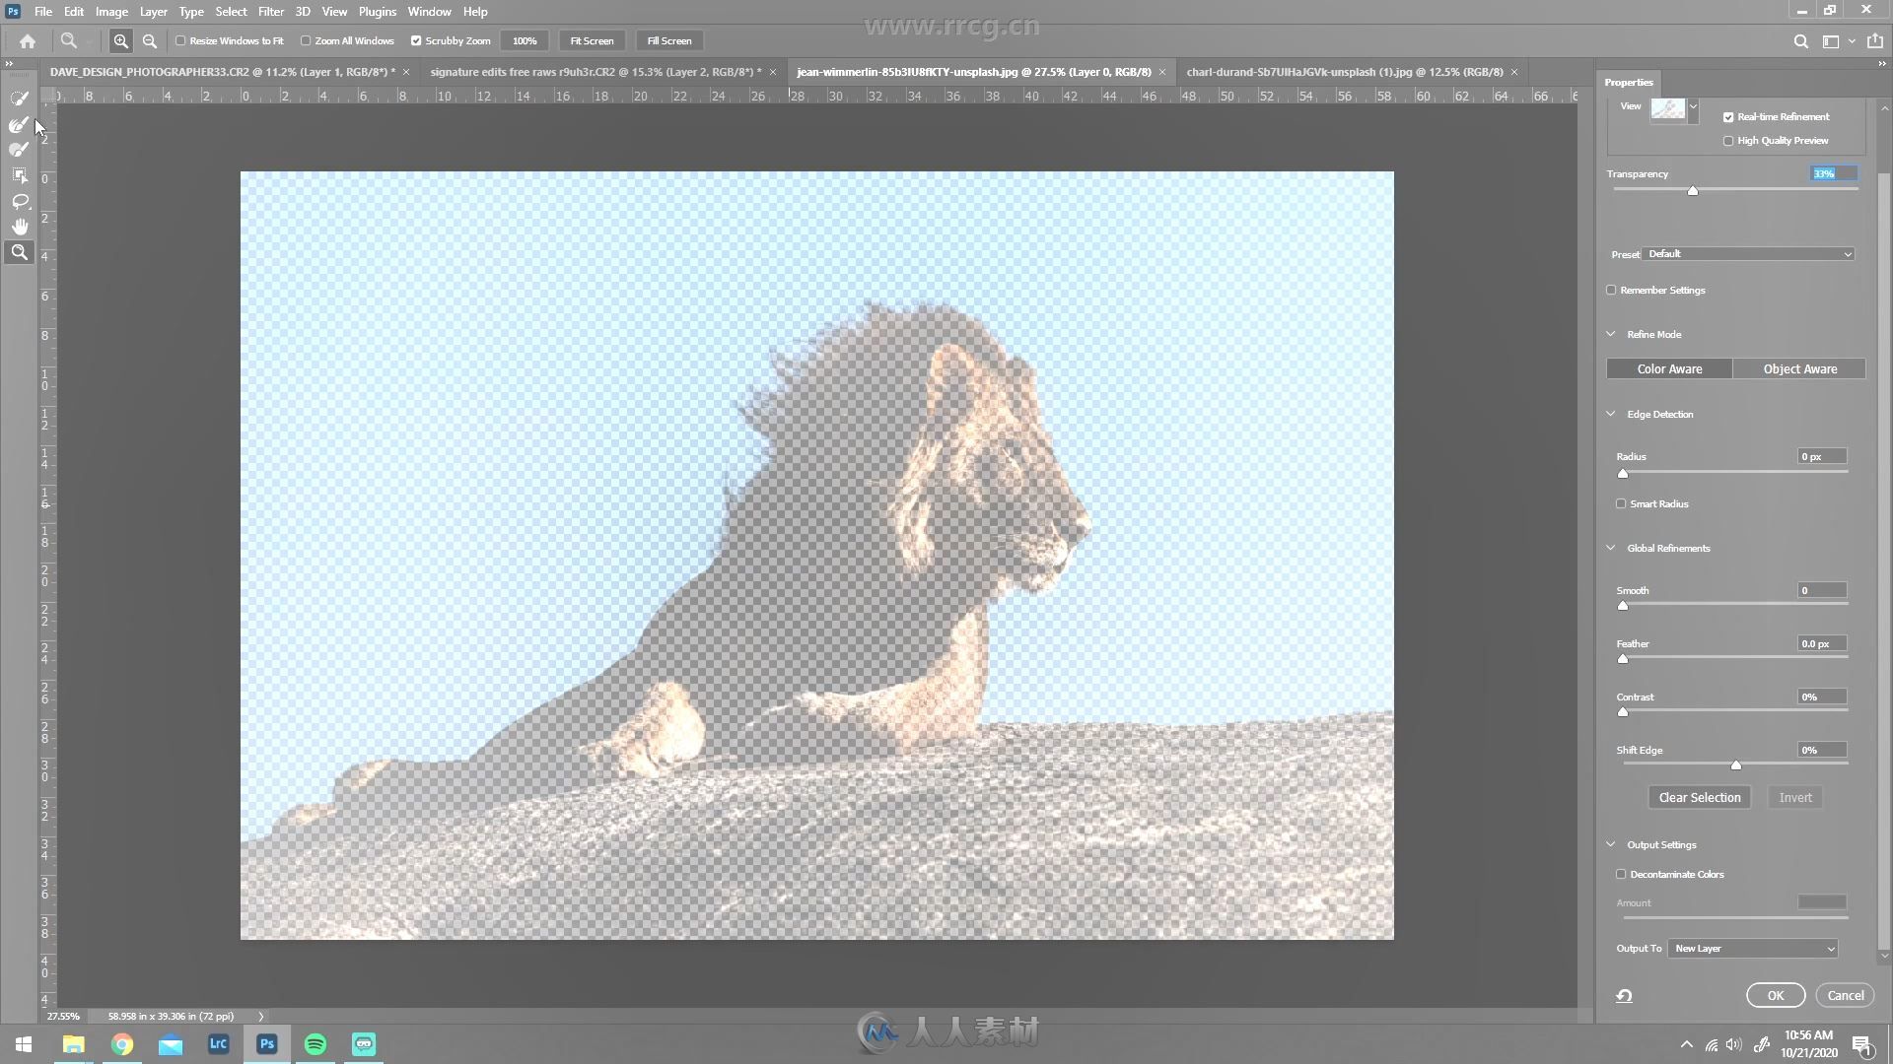Viewport: 1893px width, 1064px height.
Task: Click the Radius value input field
Action: click(1822, 457)
